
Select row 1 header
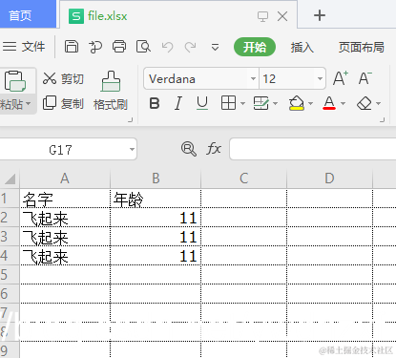click(x=10, y=199)
